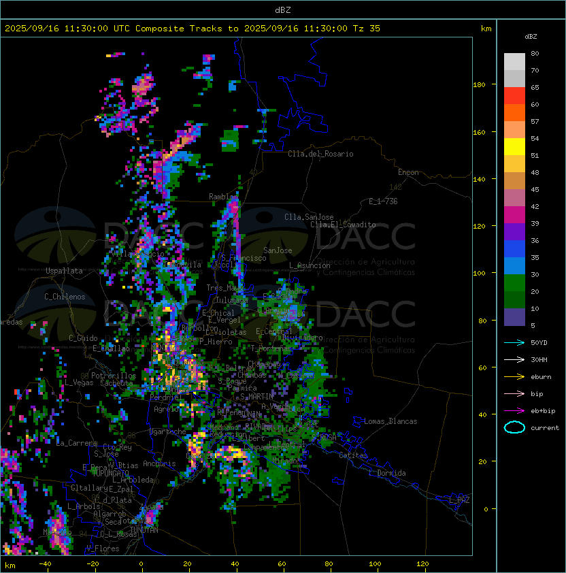Pick the purple 36-39 dBZ swatch
The width and height of the screenshot is (566, 573).
pyautogui.click(x=514, y=231)
